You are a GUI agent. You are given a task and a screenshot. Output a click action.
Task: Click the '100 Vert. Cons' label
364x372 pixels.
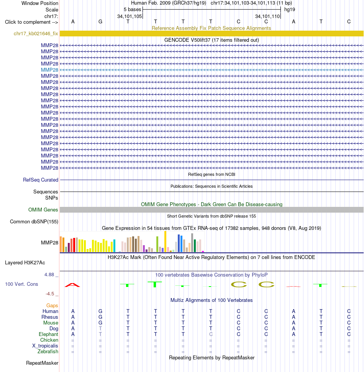[21, 284]
